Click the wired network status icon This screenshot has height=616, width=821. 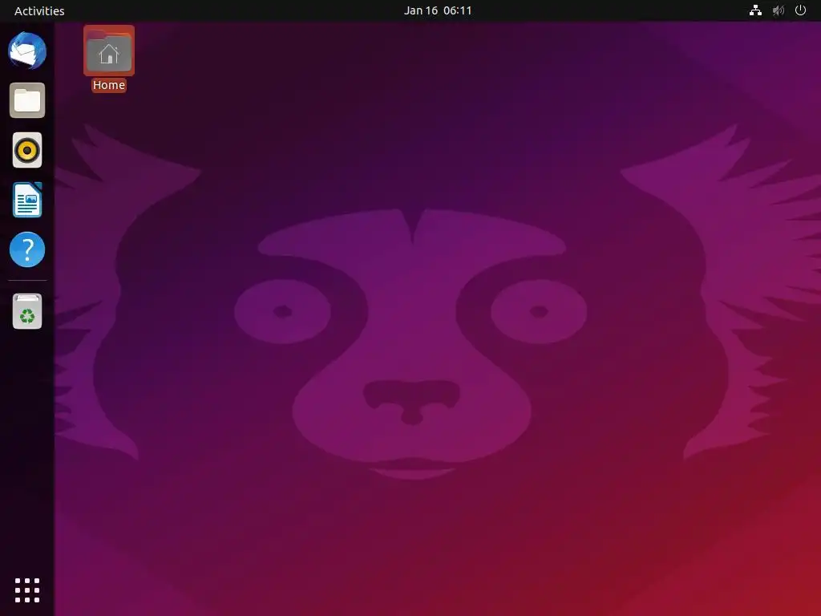click(755, 10)
